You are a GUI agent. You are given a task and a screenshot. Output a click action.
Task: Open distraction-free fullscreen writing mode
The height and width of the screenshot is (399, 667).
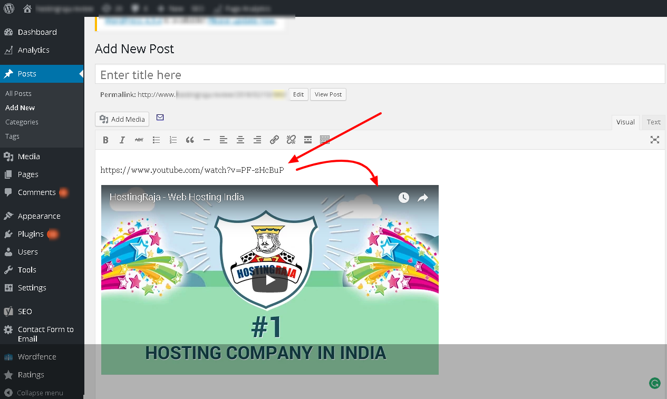tap(655, 140)
